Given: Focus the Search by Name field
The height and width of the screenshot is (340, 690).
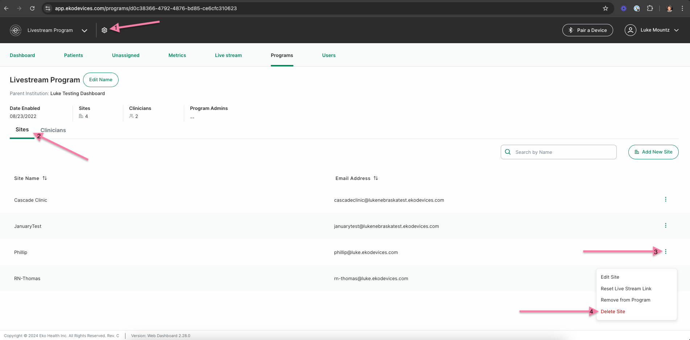Looking at the screenshot, I should 558,152.
